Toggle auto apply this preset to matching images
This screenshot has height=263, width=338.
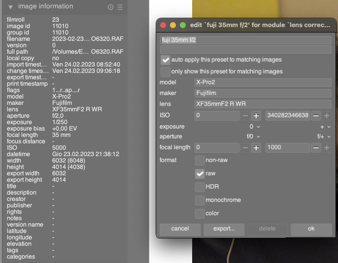tap(166, 60)
